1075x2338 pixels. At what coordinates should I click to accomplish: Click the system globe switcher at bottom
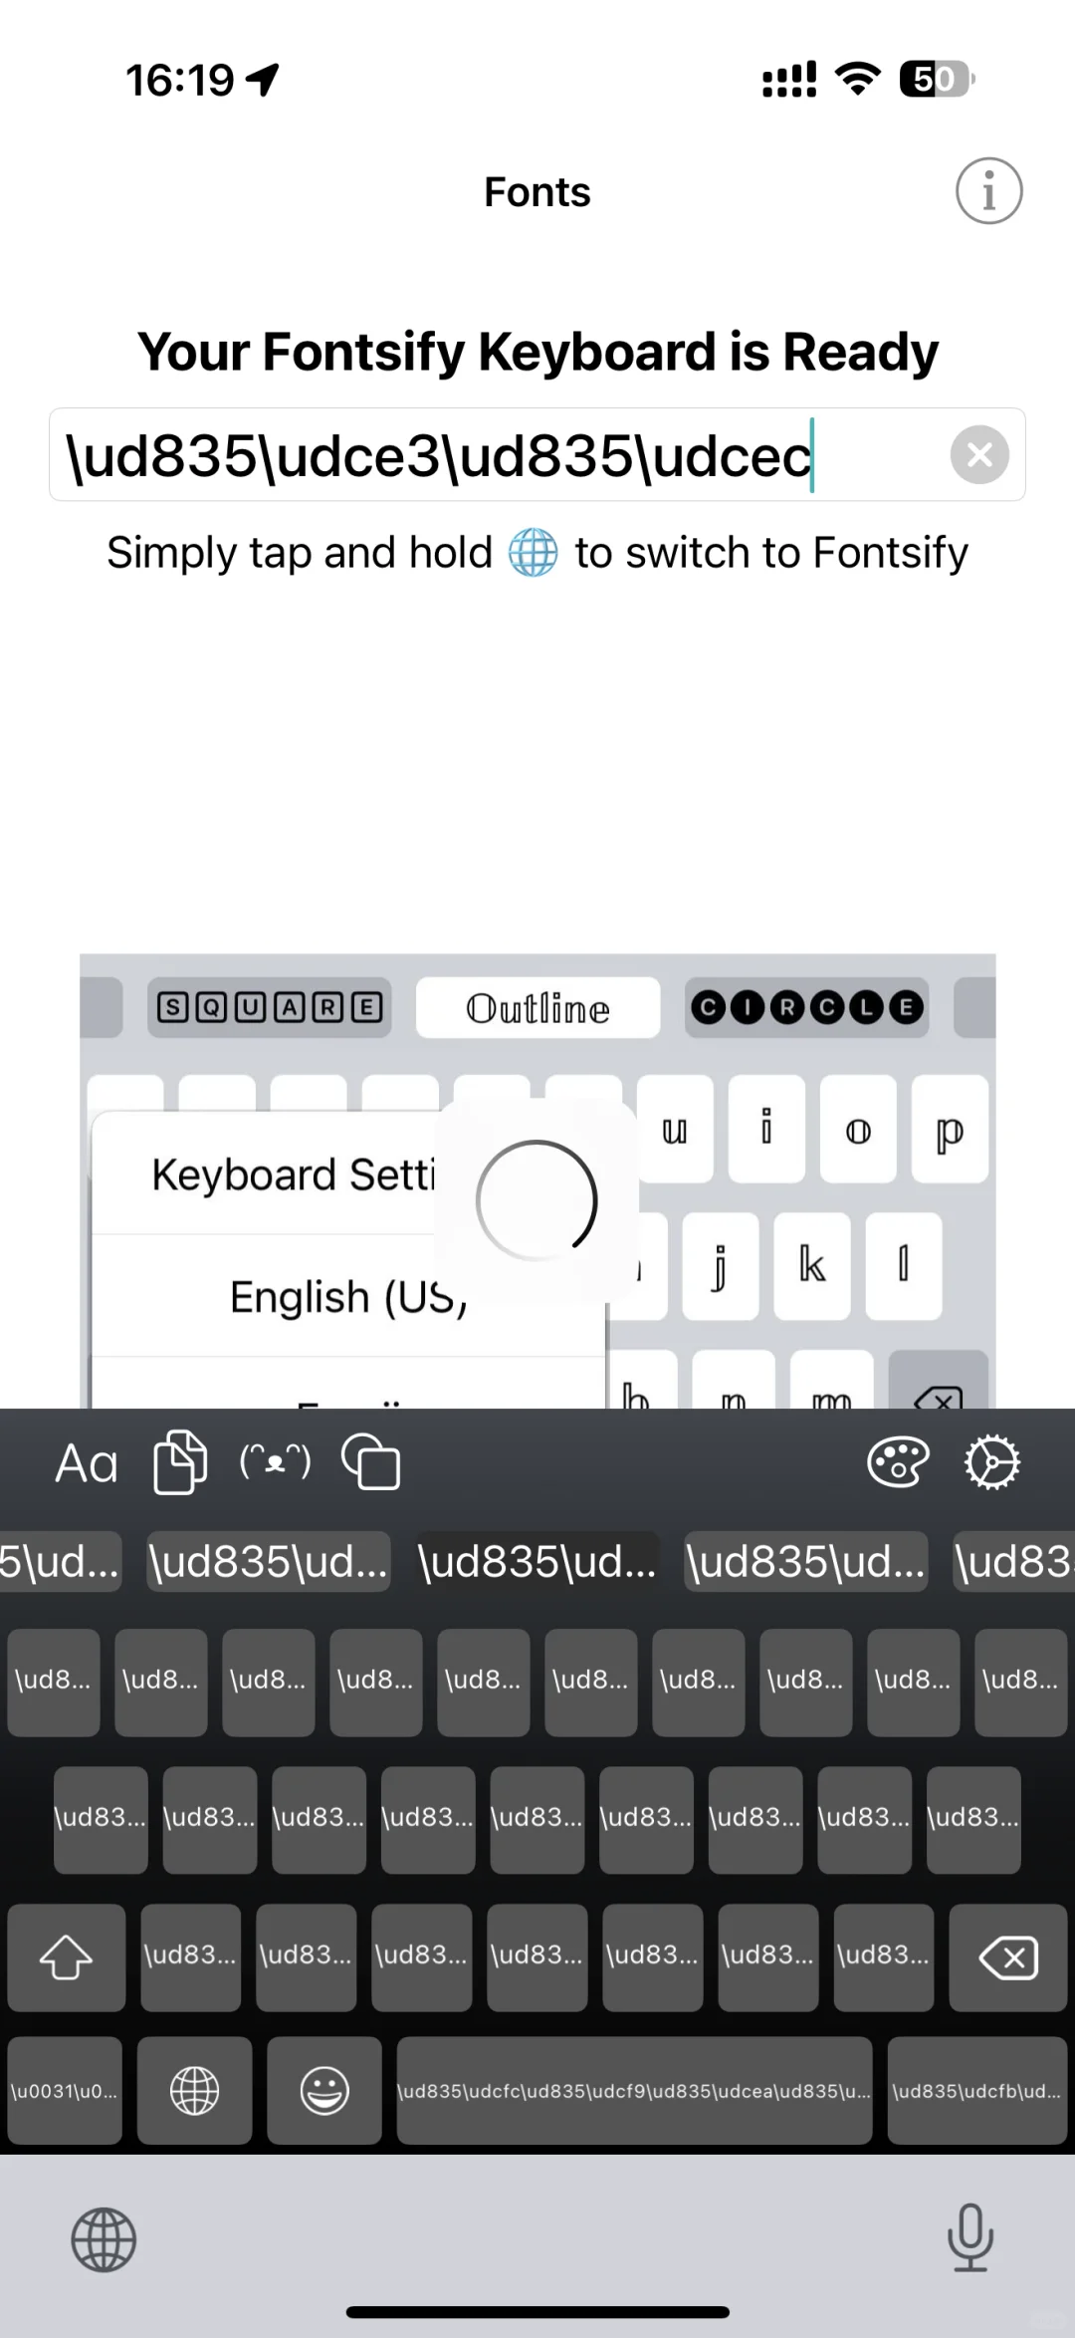(104, 2240)
